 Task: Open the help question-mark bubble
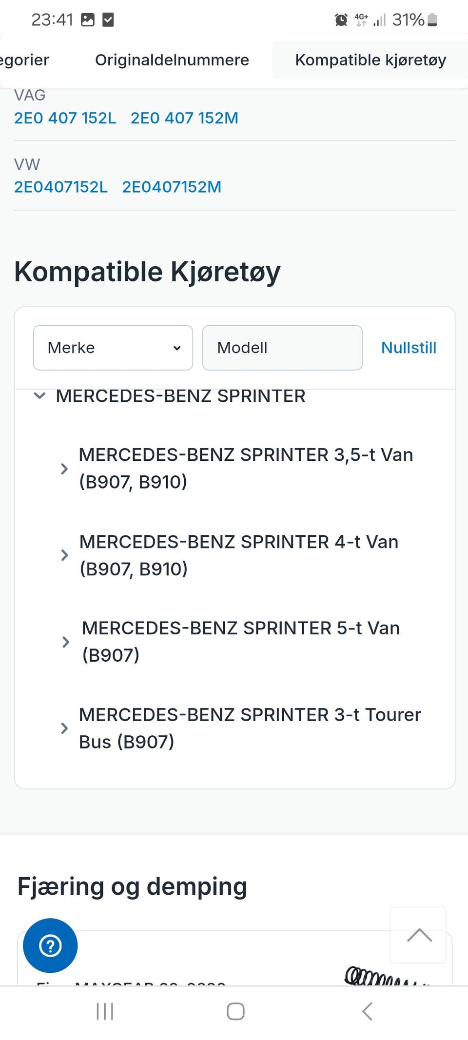click(50, 945)
